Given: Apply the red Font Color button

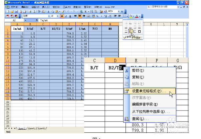Looking at the screenshot, I should pos(137,16).
